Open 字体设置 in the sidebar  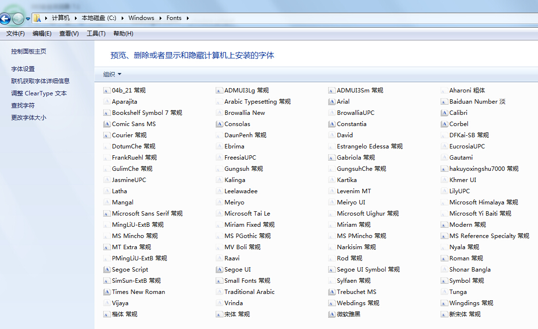click(x=23, y=69)
